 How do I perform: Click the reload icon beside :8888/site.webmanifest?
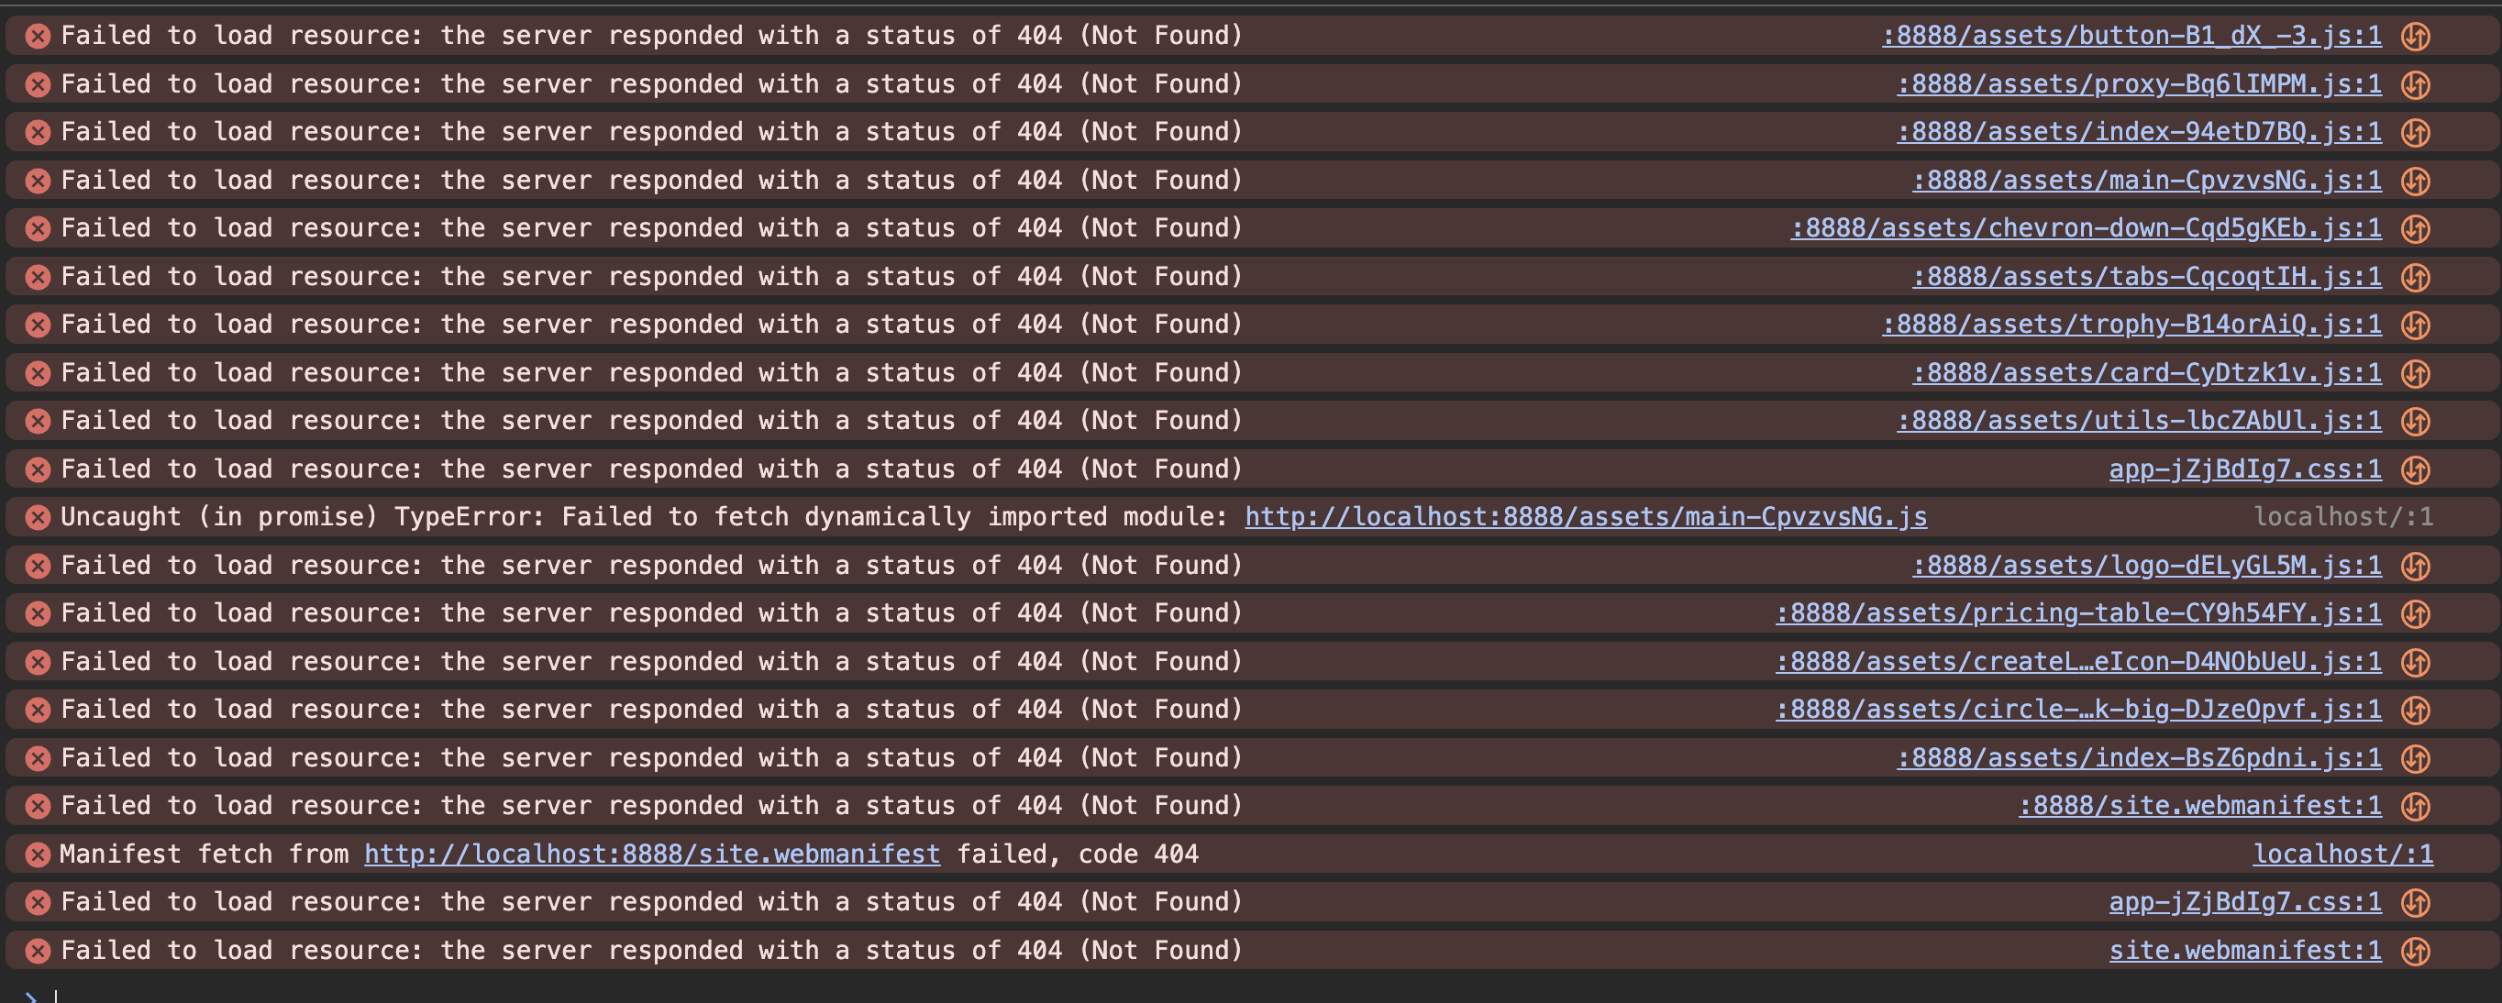[x=2416, y=806]
